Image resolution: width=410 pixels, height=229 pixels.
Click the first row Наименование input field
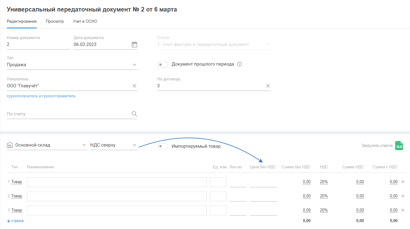117,182
